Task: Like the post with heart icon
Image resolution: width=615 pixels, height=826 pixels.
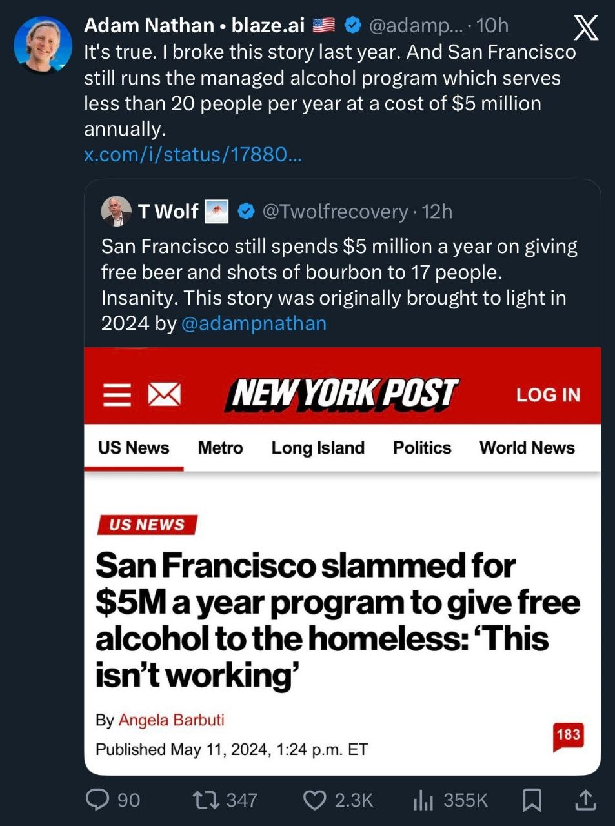Action: point(314,800)
